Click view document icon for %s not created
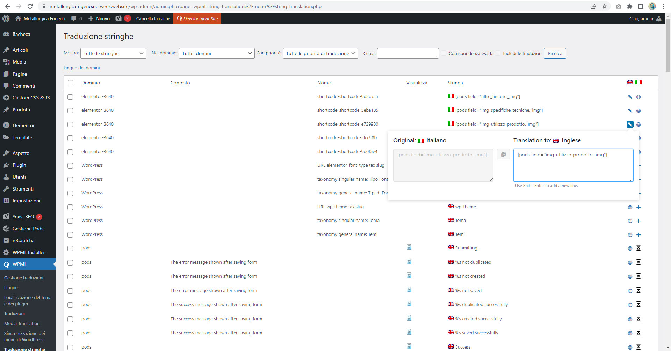671x351 pixels. (409, 276)
